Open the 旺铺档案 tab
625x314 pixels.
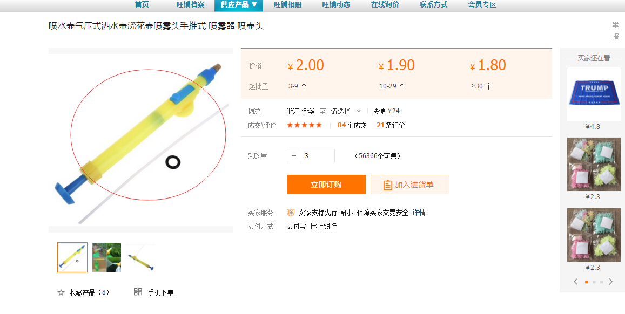tap(190, 5)
